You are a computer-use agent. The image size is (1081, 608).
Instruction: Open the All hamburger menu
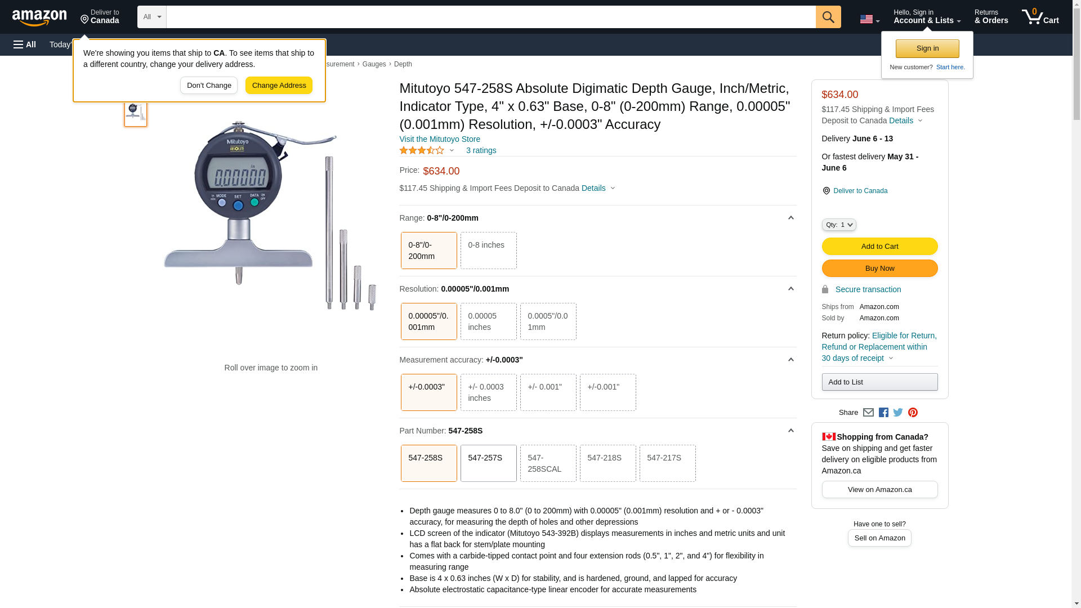(x=25, y=44)
